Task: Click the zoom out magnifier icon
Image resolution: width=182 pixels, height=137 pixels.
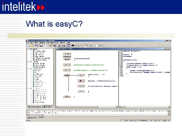Action: [x=102, y=46]
